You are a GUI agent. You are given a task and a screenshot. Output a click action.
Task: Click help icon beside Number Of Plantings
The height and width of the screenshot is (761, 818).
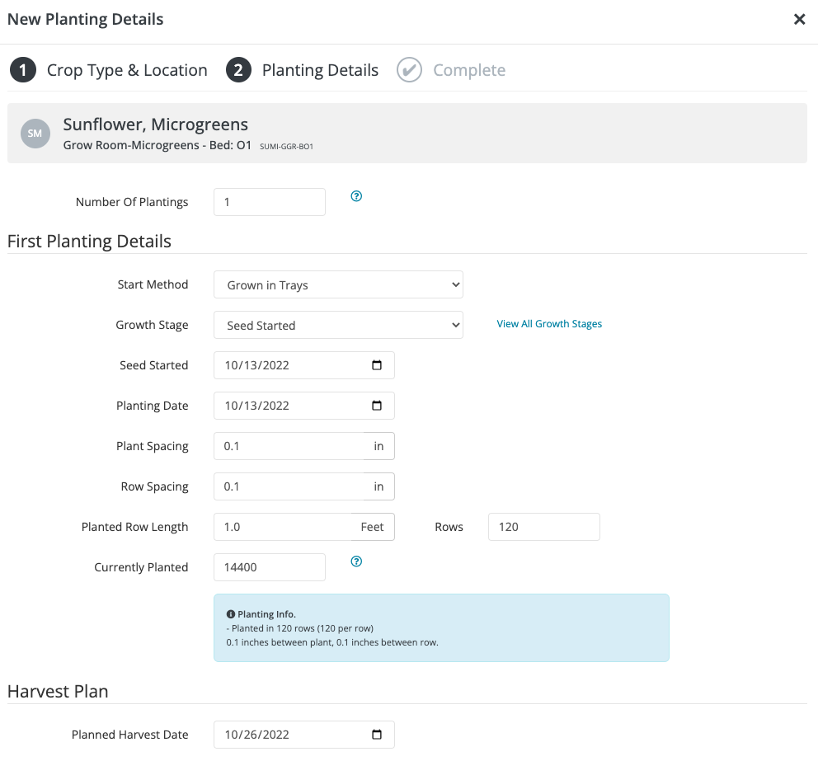(x=356, y=196)
